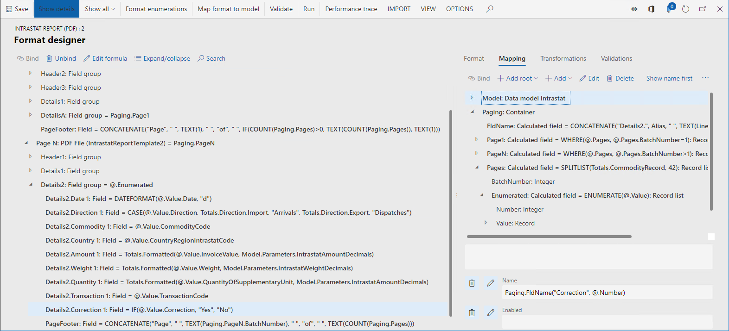Switch to the Format tab
The height and width of the screenshot is (331, 729).
point(473,58)
